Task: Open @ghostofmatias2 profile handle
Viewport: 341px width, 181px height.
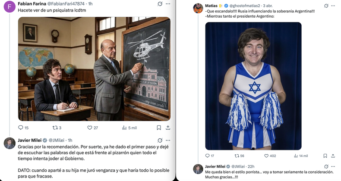Action: [x=243, y=5]
